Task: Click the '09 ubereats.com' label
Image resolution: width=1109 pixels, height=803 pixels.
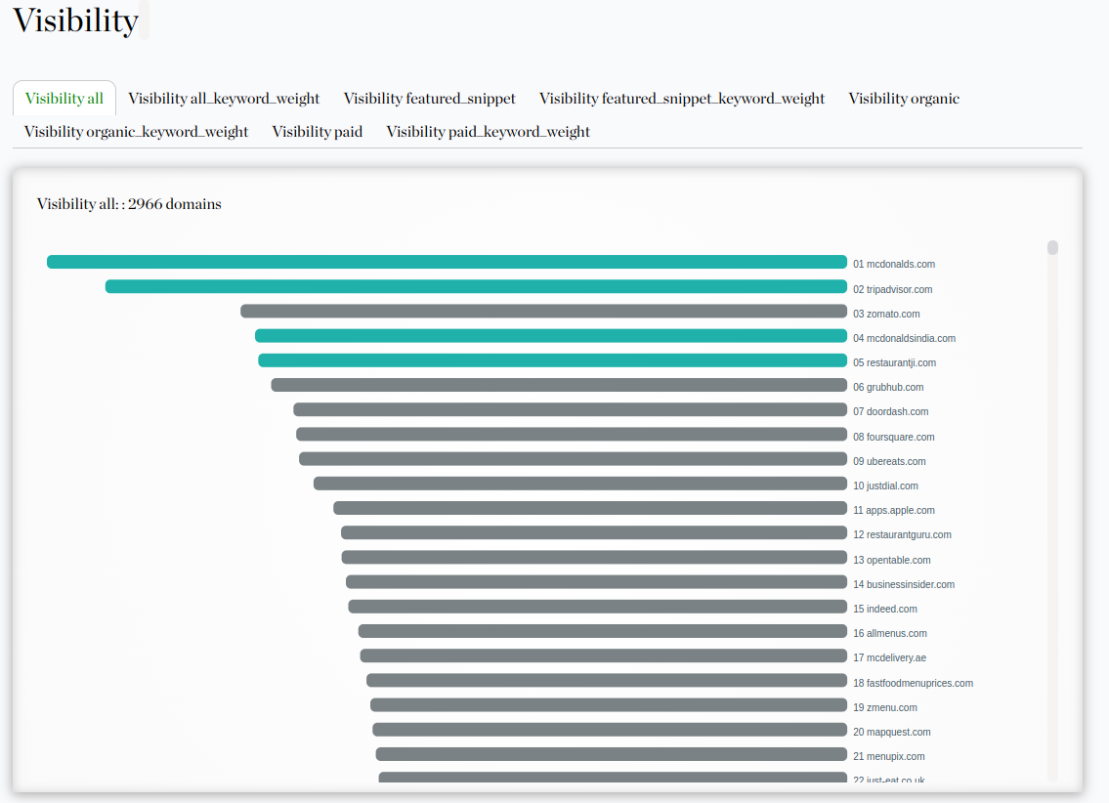Action: click(x=889, y=462)
